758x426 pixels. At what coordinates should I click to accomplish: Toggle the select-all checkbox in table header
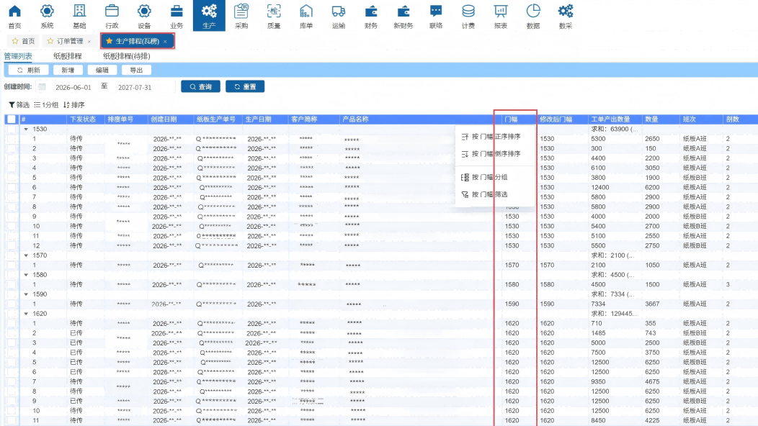click(x=11, y=119)
